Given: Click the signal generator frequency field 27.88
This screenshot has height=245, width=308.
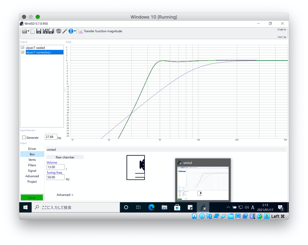Looking at the screenshot, I should pos(51,137).
